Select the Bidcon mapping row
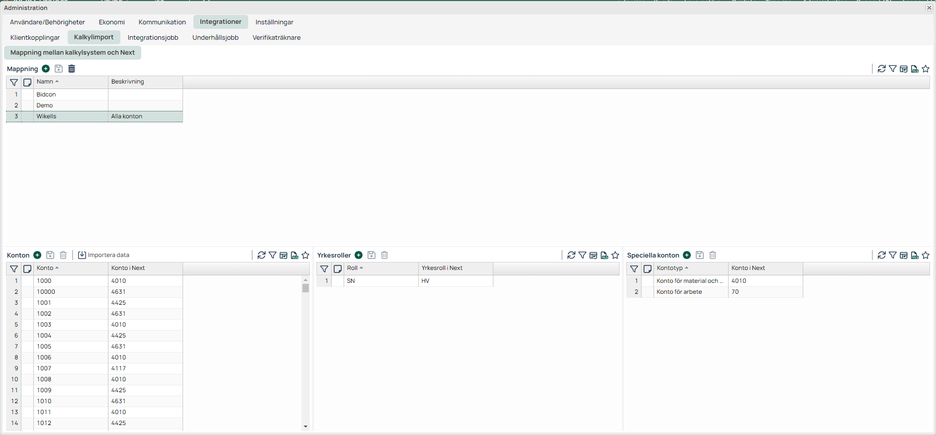 (x=46, y=94)
